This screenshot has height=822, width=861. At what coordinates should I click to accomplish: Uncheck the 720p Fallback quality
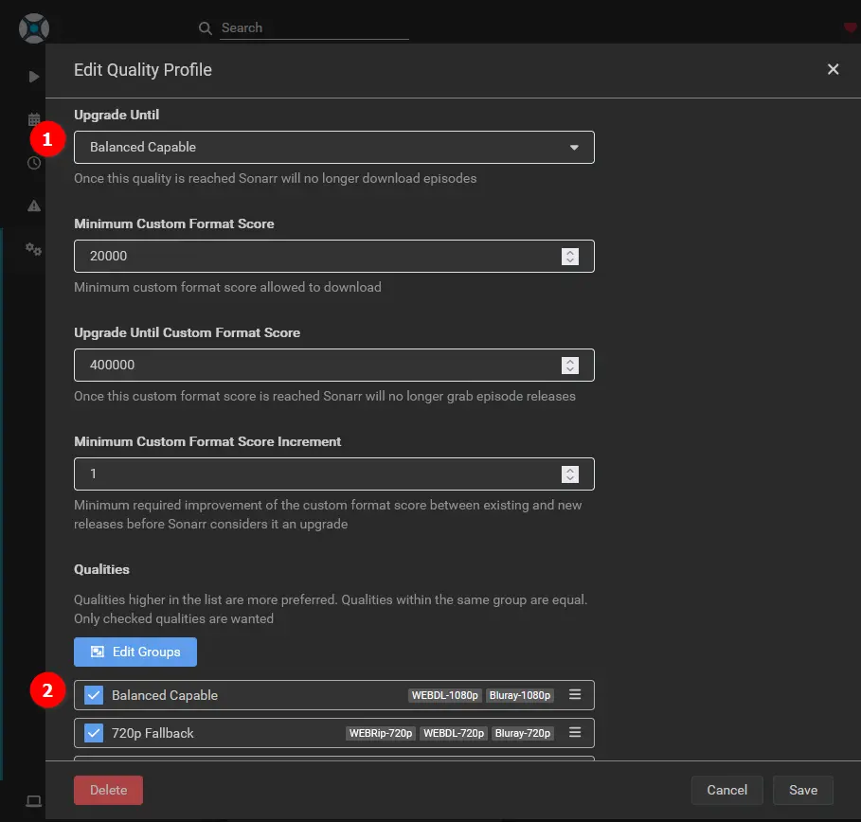pos(94,733)
